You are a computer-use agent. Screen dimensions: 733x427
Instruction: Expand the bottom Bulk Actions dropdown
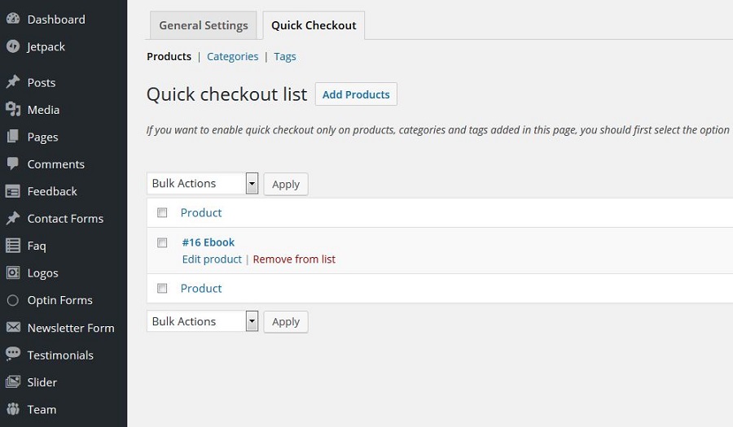point(252,322)
